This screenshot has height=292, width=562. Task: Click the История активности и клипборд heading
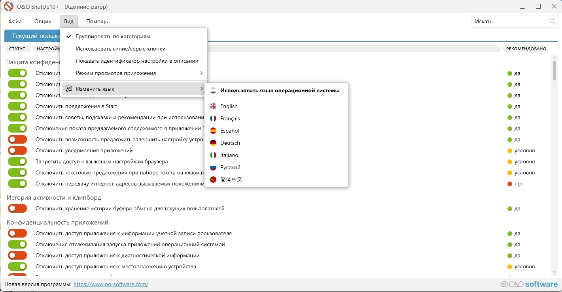tap(54, 197)
